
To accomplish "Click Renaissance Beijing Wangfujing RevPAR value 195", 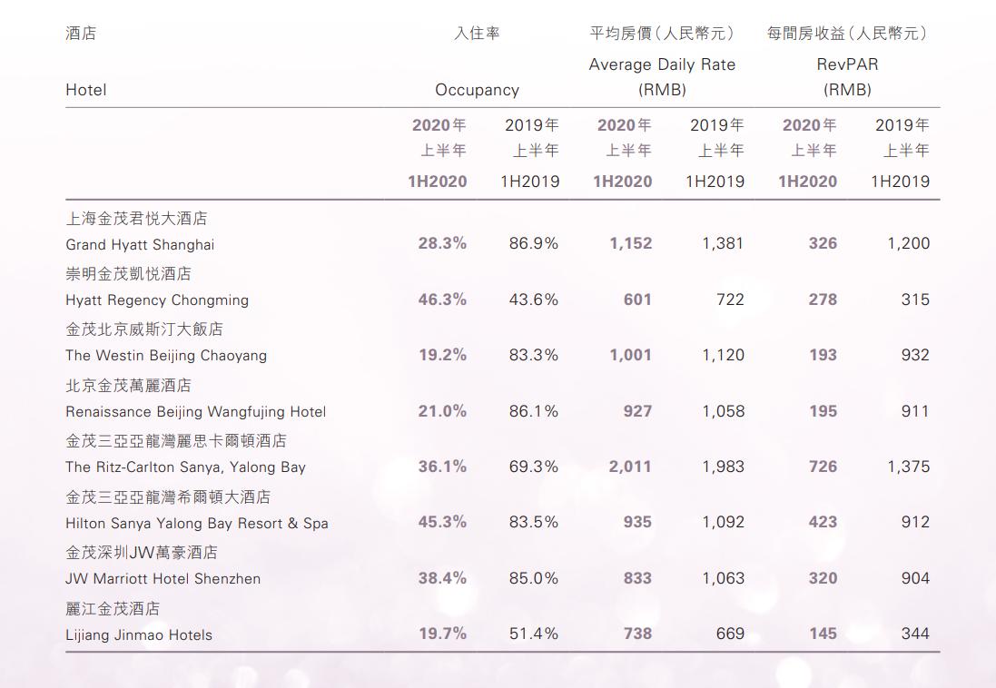I will 823,411.
